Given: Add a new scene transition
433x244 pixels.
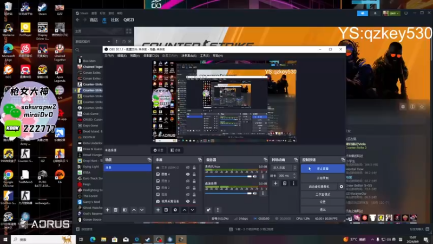Looking at the screenshot, I should 275,183.
